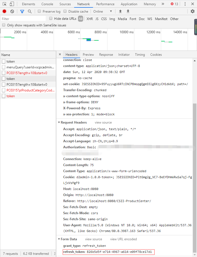Collapse the Request Headers section
Image resolution: width=197 pixels, height=257 pixels.
coord(59,122)
